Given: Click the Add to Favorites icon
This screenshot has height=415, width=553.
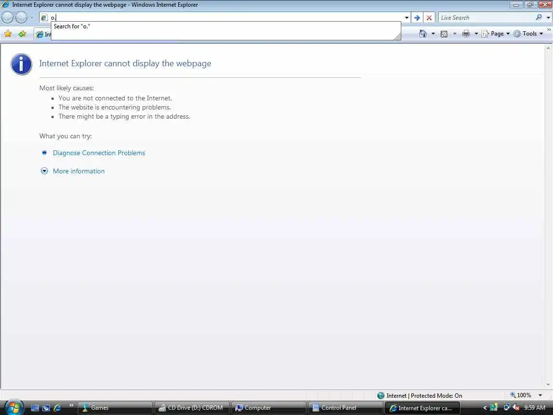Looking at the screenshot, I should point(22,34).
